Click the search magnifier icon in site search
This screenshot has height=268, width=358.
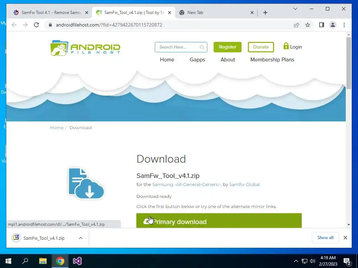[202, 47]
